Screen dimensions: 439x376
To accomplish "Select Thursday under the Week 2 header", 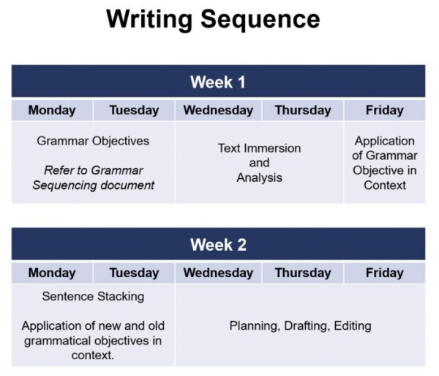I will point(302,273).
